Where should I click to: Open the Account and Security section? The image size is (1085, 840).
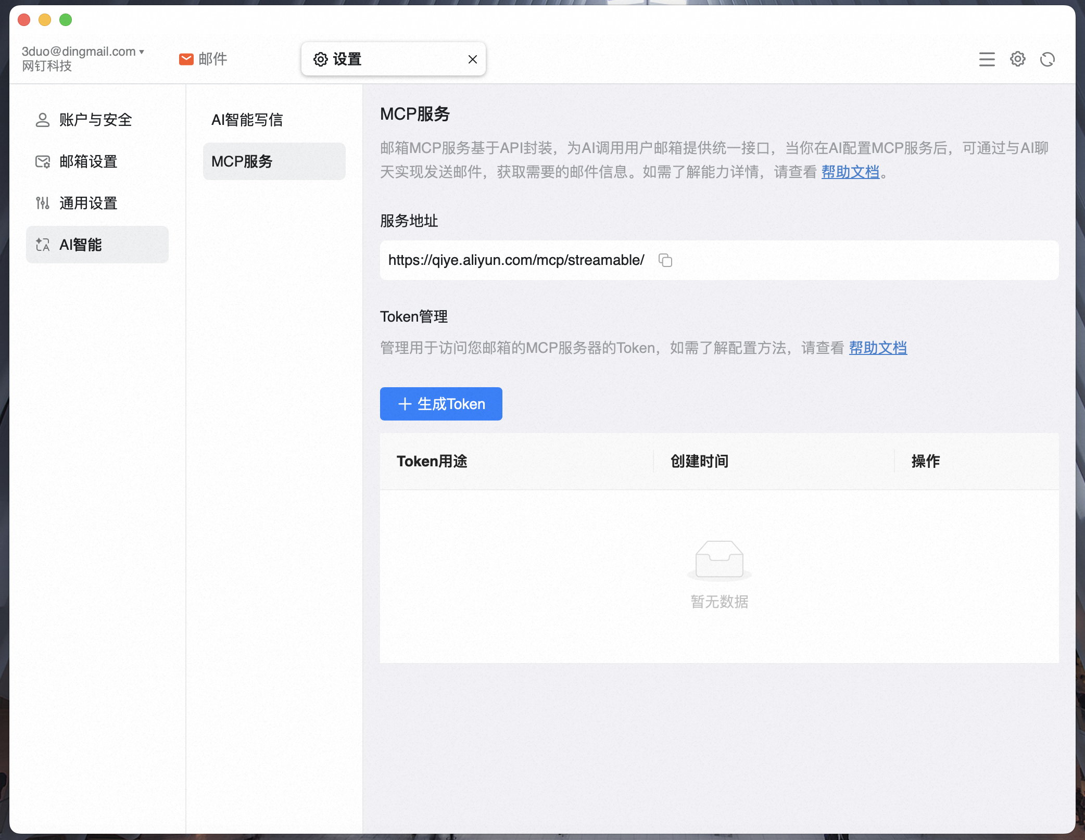coord(95,120)
